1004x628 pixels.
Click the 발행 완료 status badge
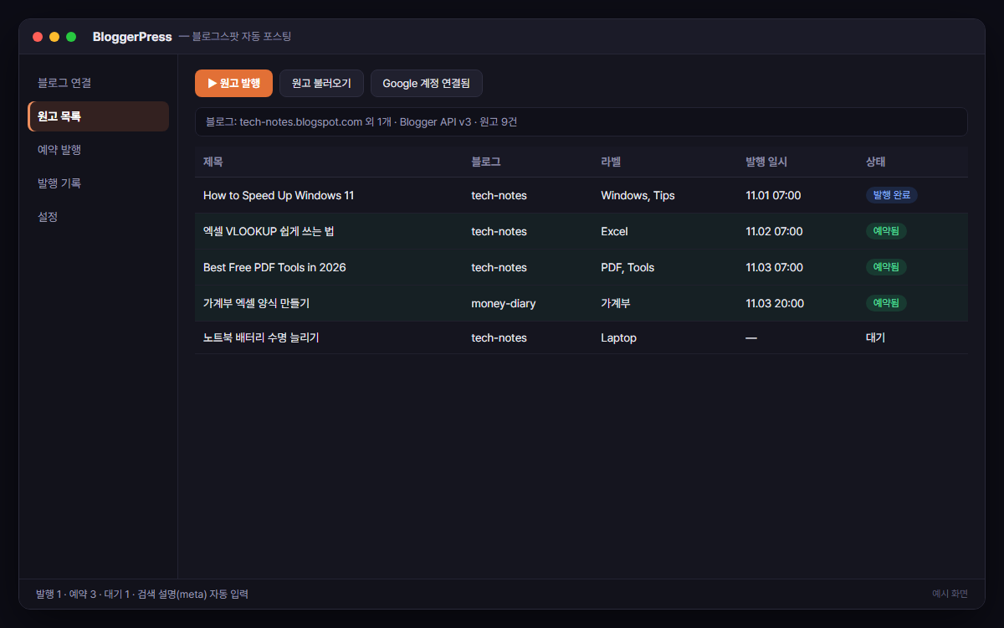coord(892,195)
